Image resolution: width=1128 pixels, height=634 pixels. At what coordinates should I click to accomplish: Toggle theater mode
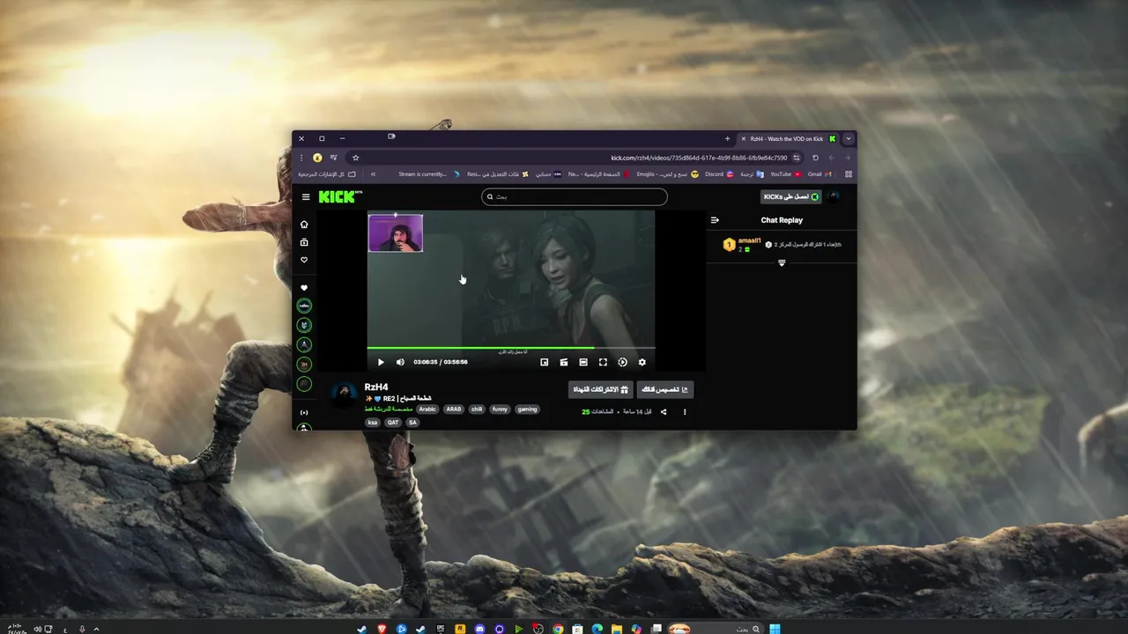583,362
